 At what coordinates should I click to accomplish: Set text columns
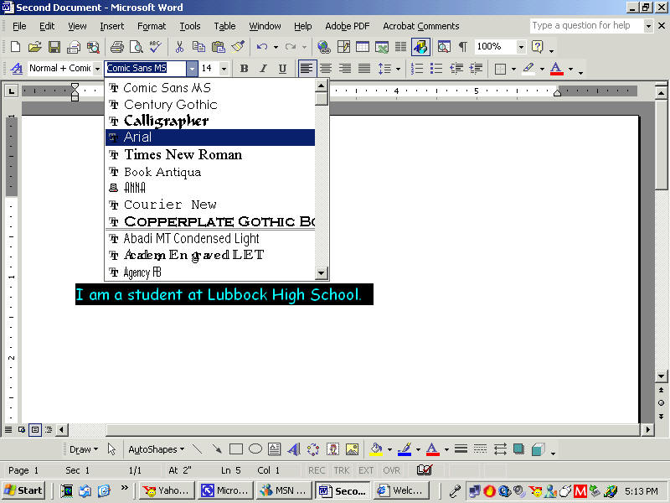401,47
